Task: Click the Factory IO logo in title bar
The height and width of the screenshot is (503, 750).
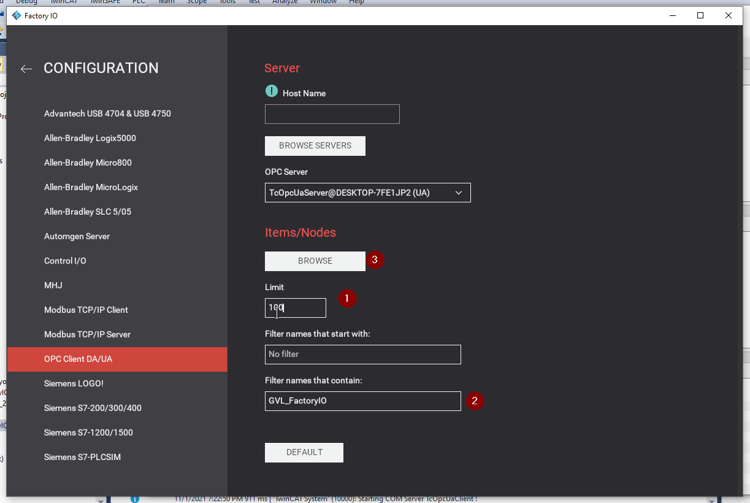Action: click(17, 15)
